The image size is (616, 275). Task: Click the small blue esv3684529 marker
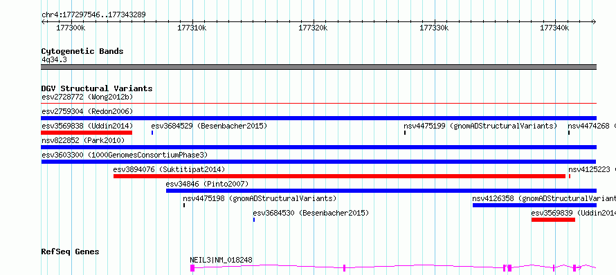click(152, 133)
